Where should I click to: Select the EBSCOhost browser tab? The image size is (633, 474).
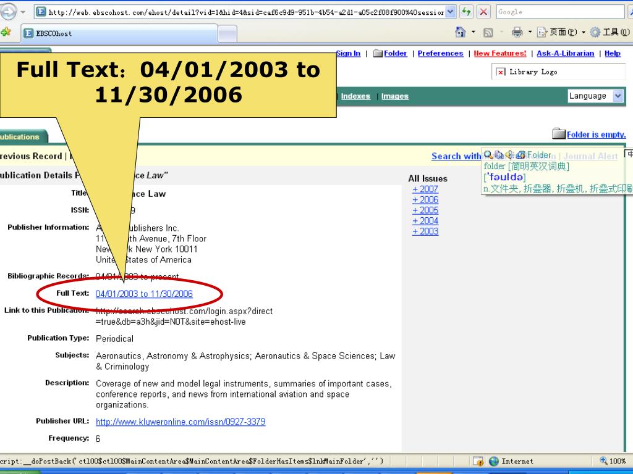[x=119, y=33]
